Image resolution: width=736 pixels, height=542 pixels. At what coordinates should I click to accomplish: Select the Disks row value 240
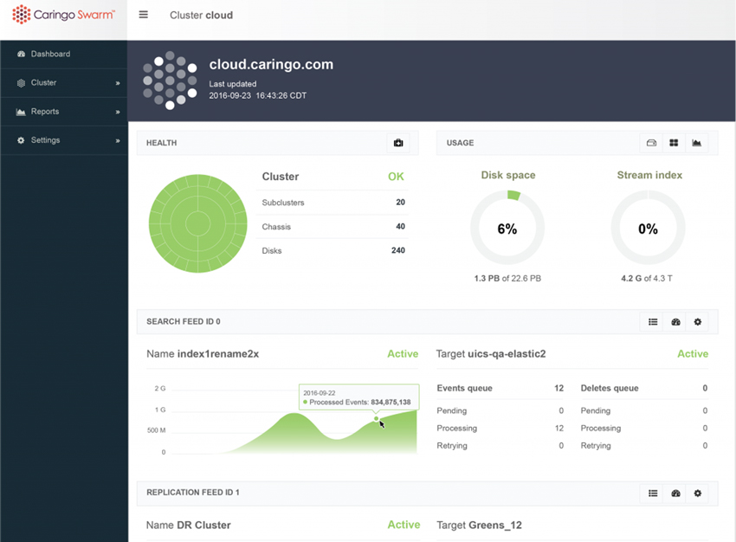[398, 250]
